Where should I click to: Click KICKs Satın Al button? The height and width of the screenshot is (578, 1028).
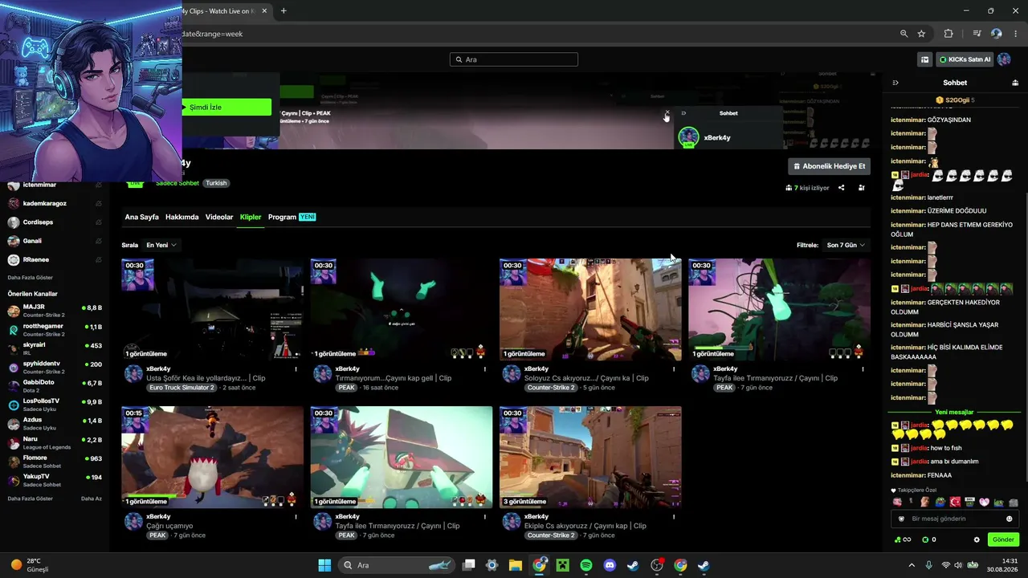click(965, 59)
